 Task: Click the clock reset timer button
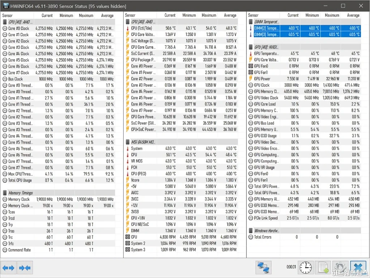305,268
